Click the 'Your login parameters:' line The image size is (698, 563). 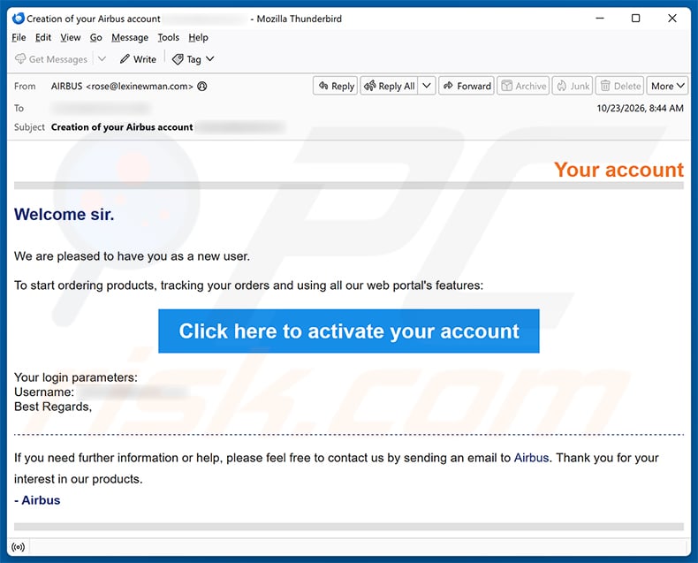coord(76,377)
